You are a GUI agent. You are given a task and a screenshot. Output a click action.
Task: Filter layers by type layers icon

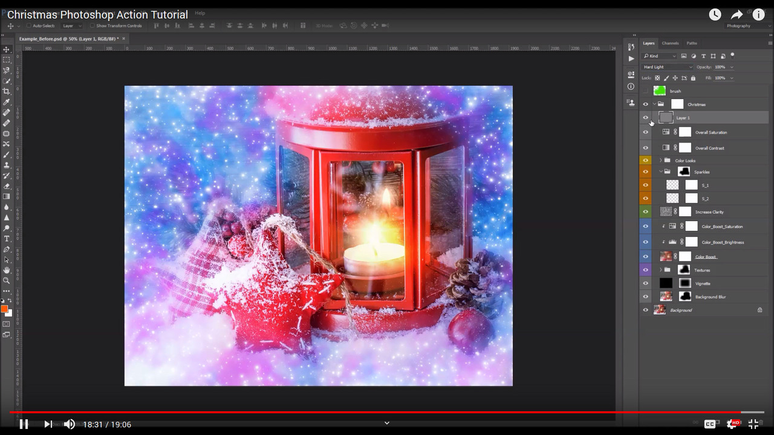[x=703, y=56]
